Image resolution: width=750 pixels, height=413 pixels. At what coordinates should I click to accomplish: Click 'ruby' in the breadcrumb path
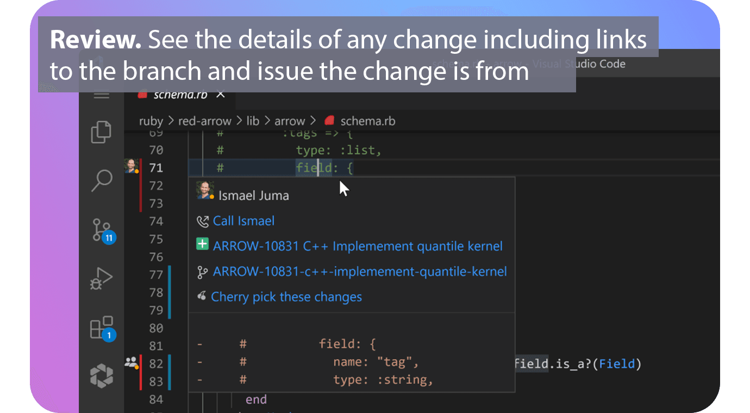(151, 121)
